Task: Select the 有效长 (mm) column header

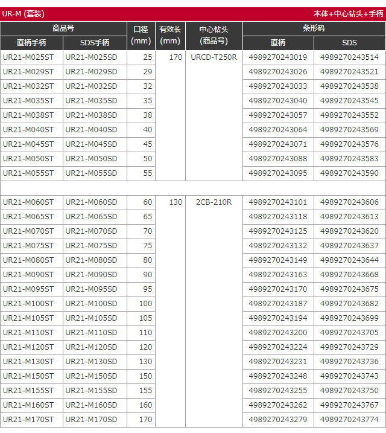Action: click(170, 36)
